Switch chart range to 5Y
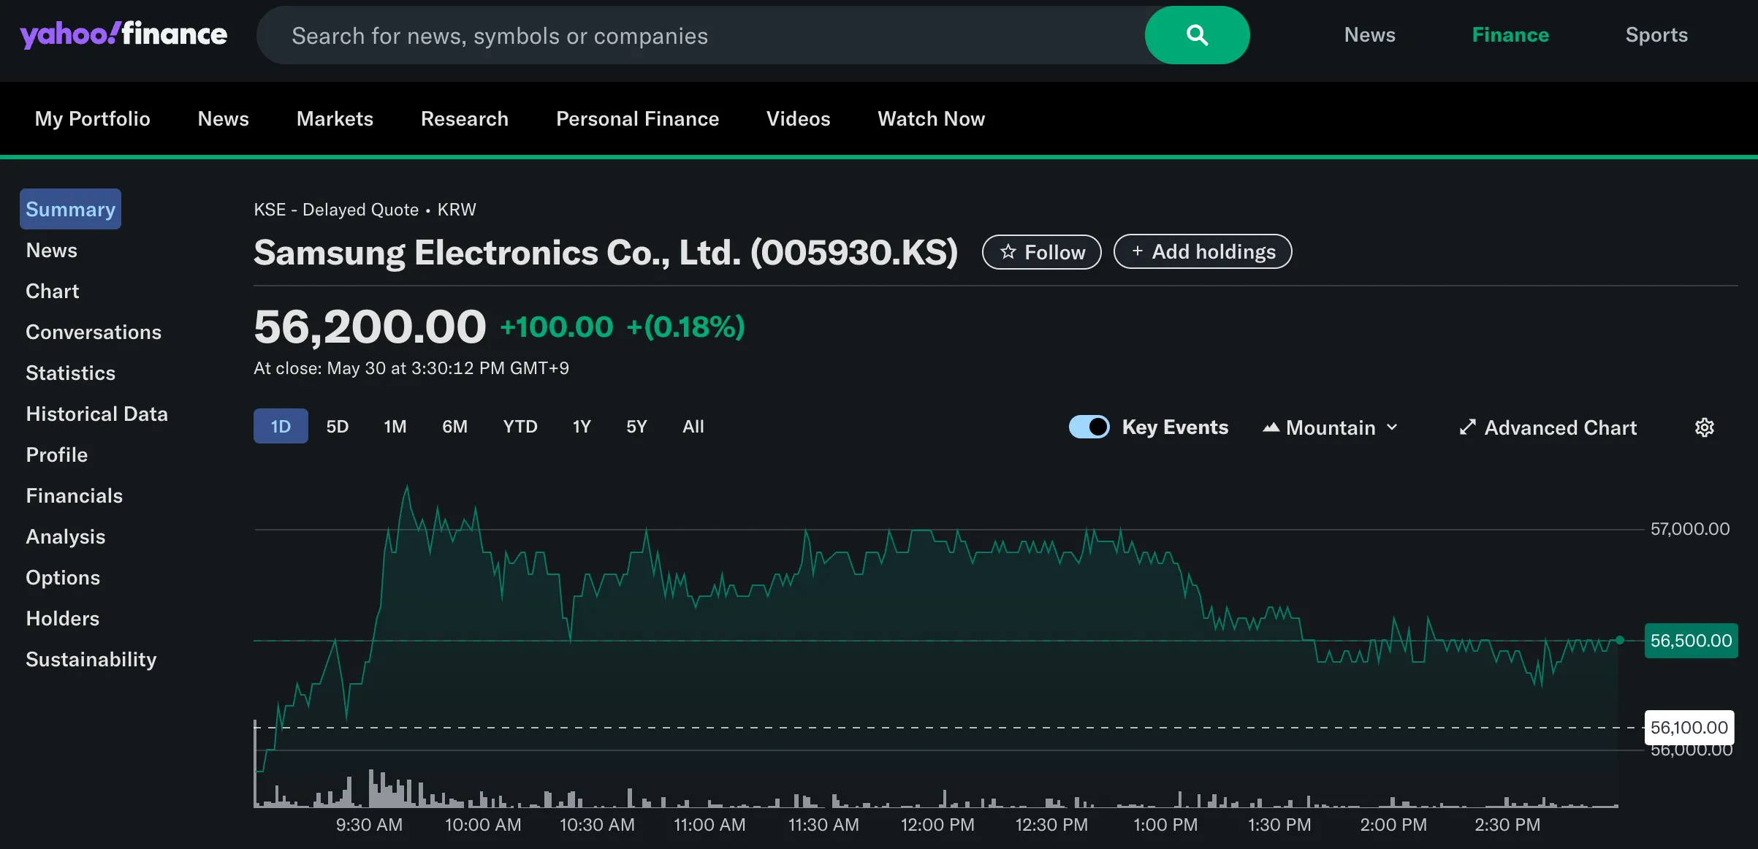Screen dimensions: 1758x849 (636, 426)
